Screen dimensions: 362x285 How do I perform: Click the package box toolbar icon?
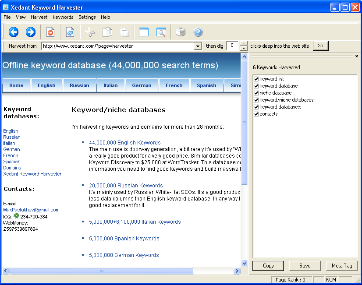pos(181,32)
